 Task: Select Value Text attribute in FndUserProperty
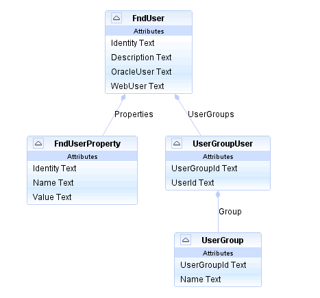point(82,197)
